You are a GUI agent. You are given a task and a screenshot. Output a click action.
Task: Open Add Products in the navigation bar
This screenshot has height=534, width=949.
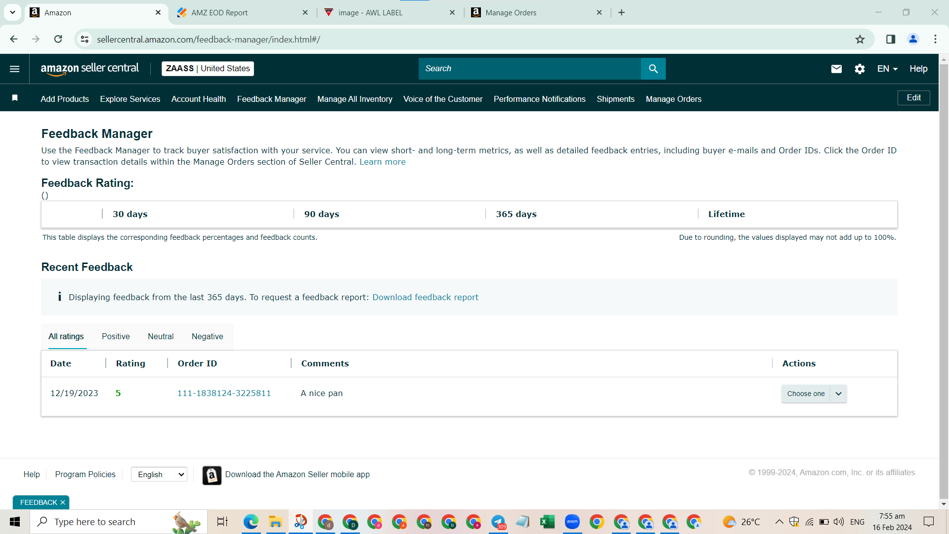[65, 99]
